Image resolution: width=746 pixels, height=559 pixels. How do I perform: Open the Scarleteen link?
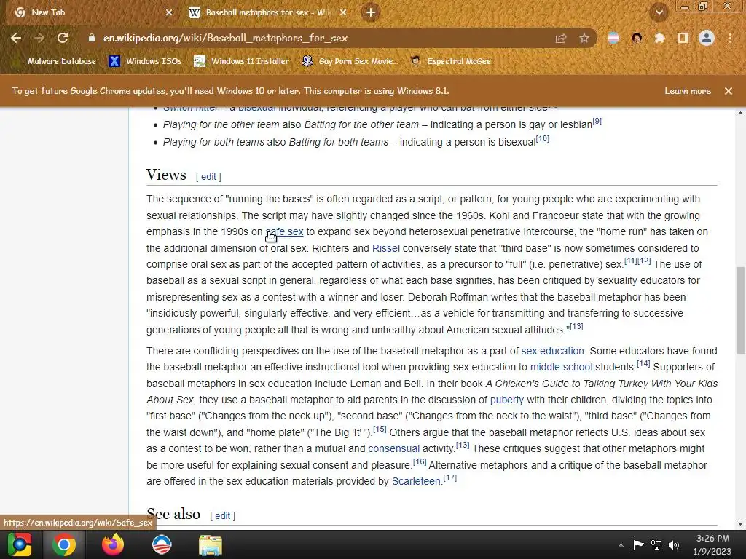[x=416, y=481]
